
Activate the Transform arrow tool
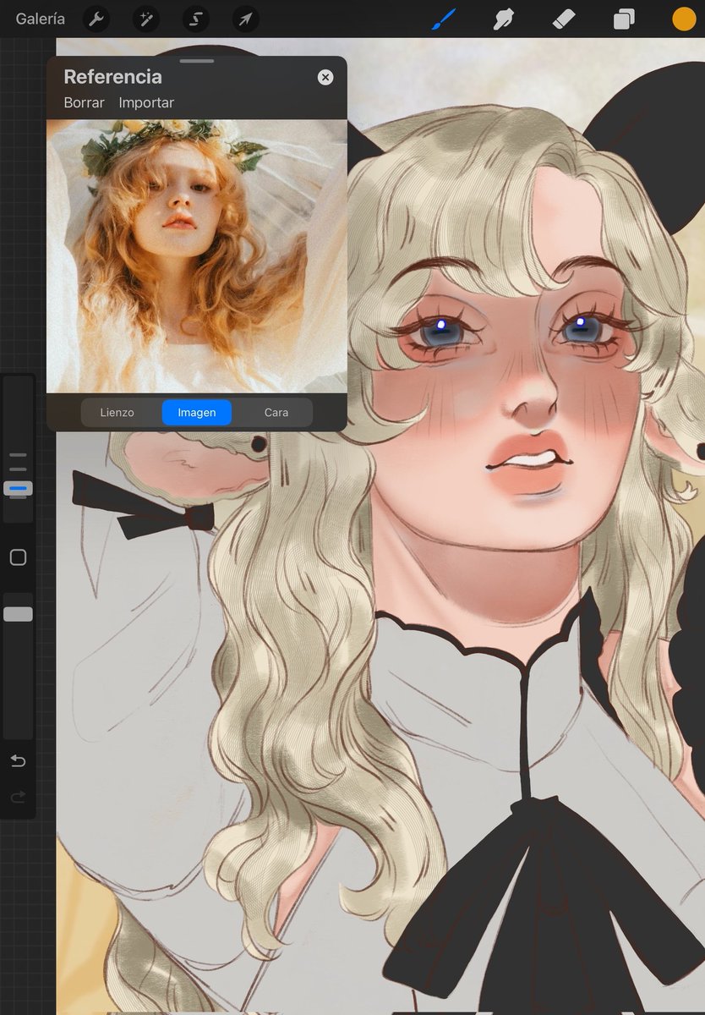coord(245,19)
